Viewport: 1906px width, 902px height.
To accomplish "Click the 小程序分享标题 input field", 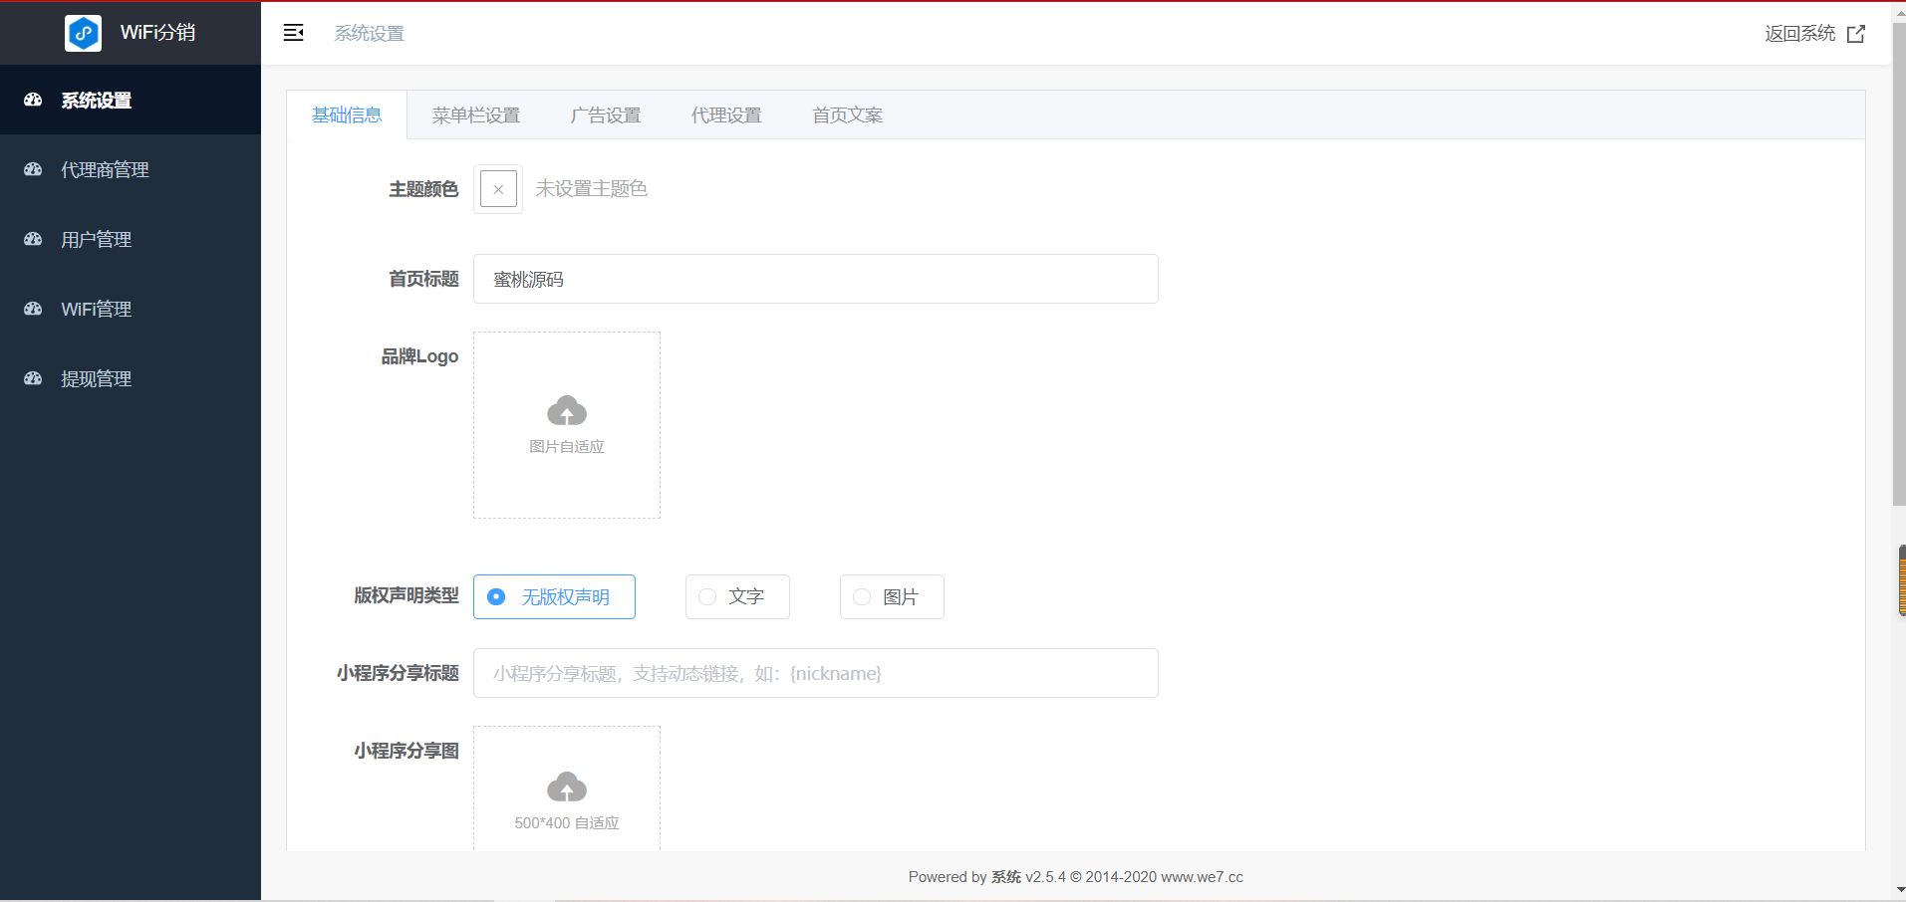I will (815, 673).
